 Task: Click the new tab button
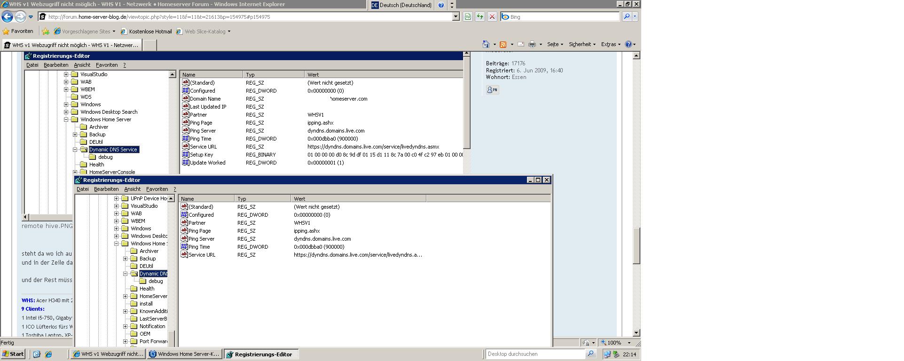tap(149, 45)
